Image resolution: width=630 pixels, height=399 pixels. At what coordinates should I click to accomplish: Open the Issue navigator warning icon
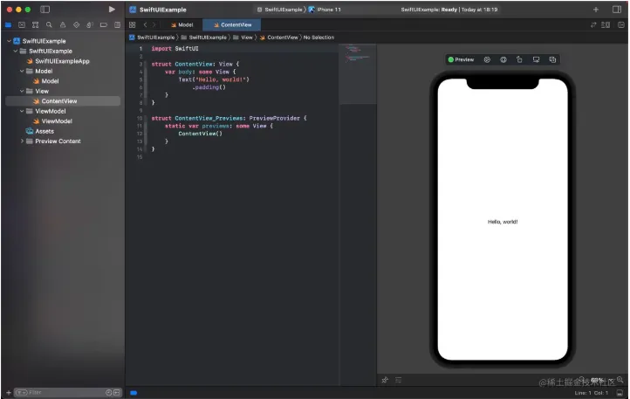pyautogui.click(x=63, y=25)
